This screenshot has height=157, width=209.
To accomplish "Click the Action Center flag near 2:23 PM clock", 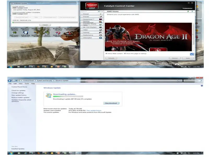I will point(185,153).
